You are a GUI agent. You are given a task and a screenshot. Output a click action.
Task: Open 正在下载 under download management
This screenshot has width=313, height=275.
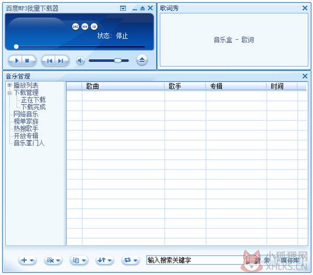point(33,100)
